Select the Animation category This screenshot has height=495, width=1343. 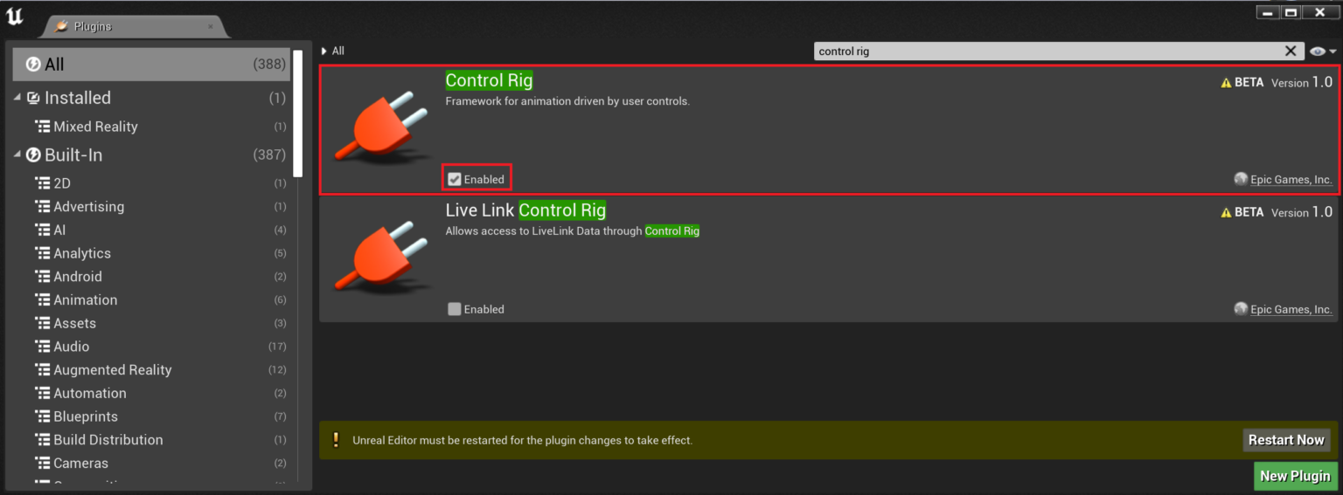point(85,299)
